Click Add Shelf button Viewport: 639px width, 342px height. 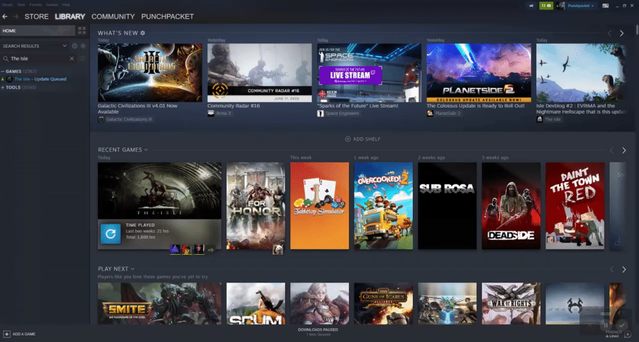tap(362, 139)
